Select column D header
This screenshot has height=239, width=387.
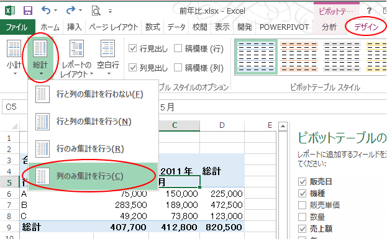click(222, 125)
